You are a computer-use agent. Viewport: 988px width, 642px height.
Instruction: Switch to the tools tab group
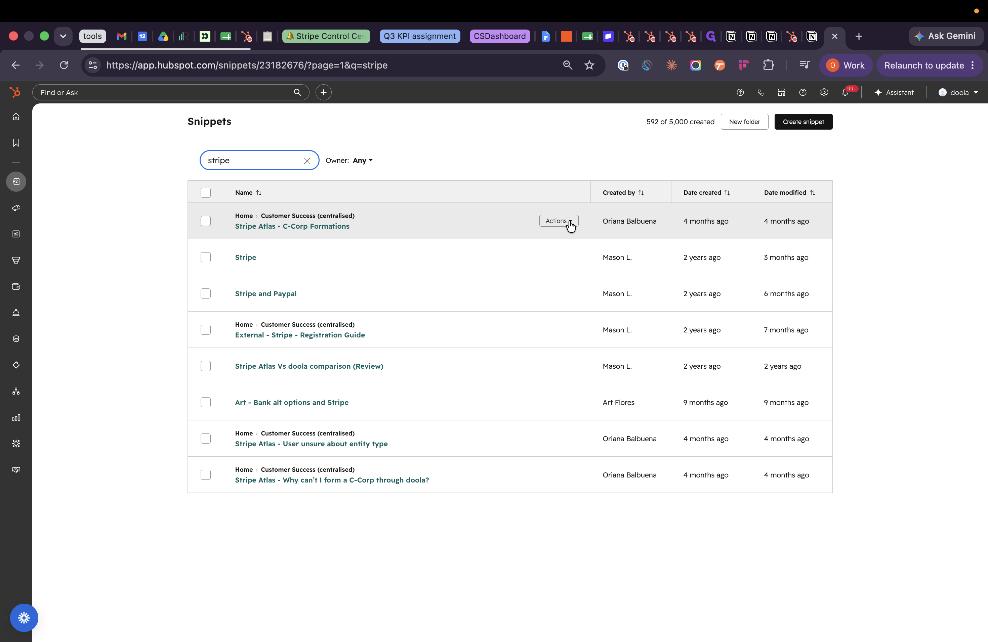[x=92, y=36]
